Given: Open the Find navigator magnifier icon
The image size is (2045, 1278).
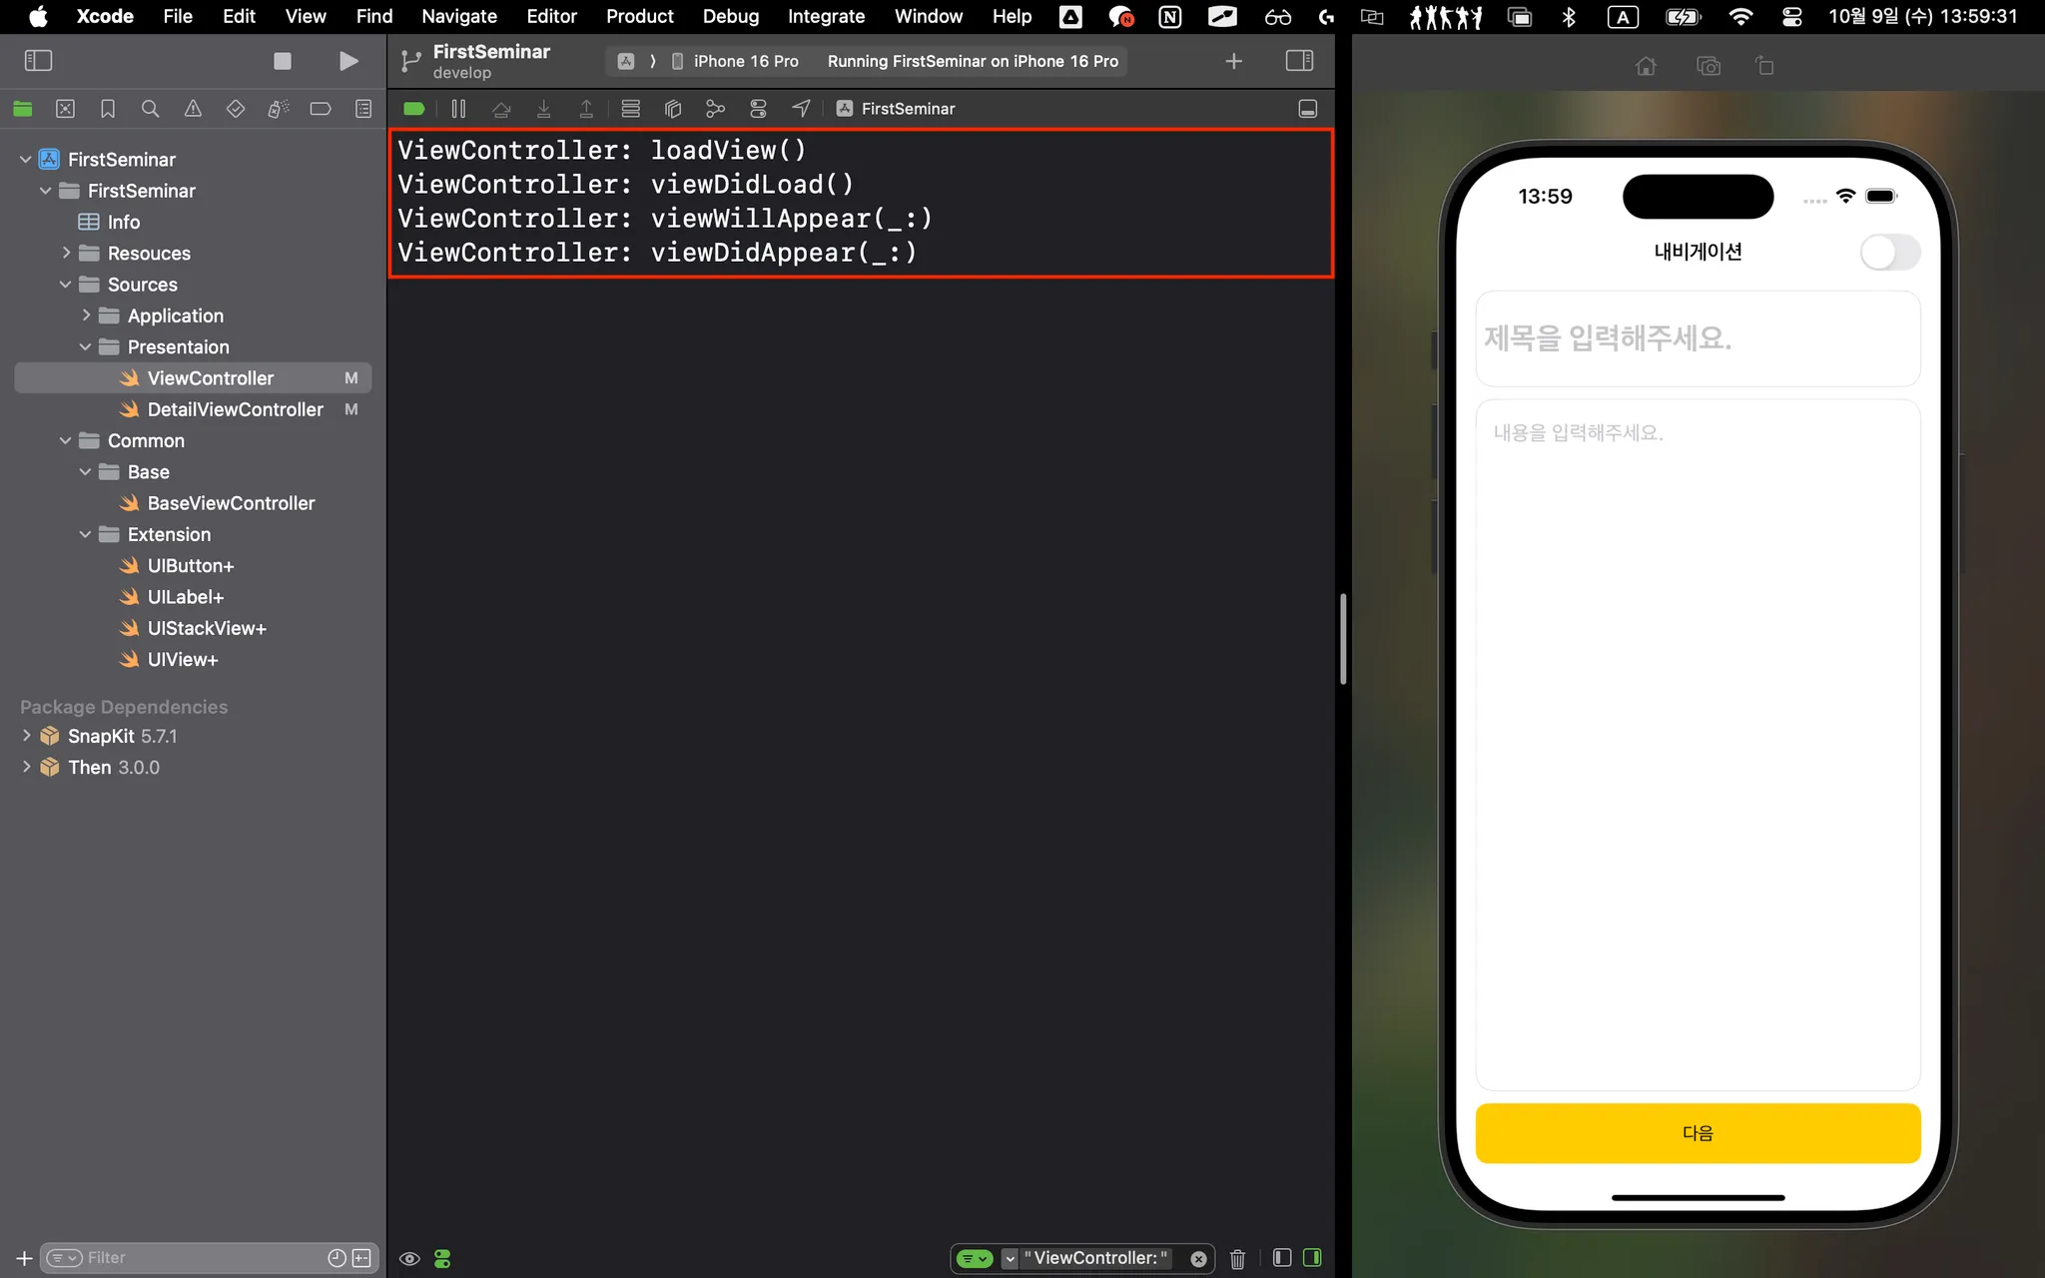Looking at the screenshot, I should point(150,109).
